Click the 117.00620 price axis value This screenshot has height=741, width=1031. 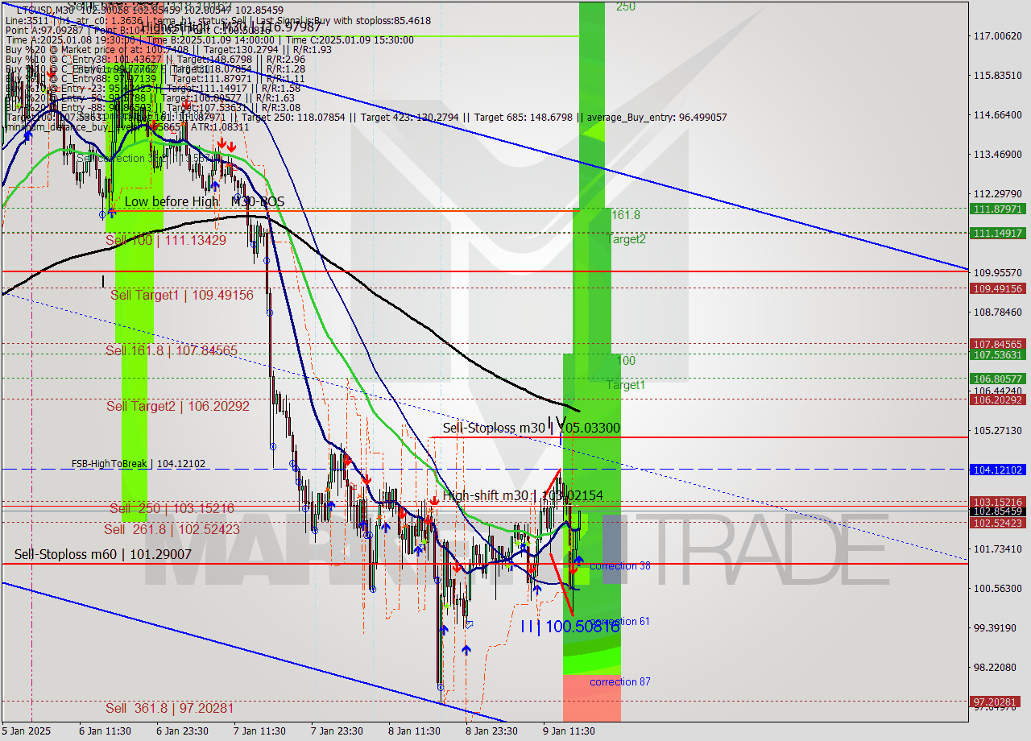pos(998,36)
